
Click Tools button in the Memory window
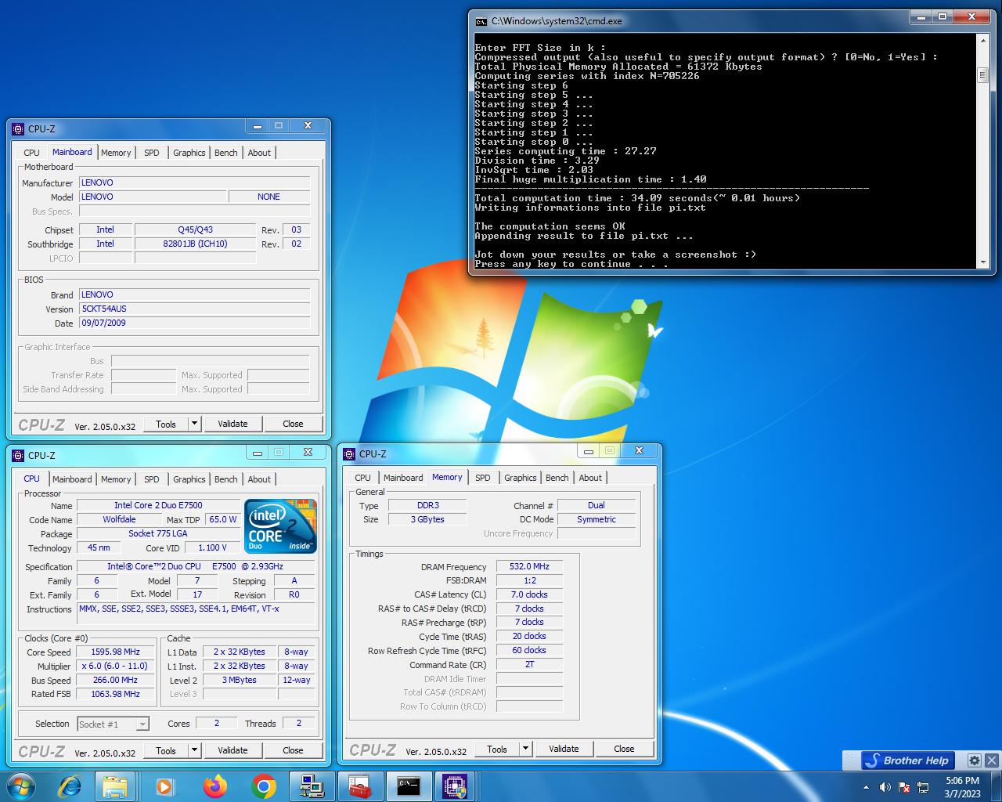tap(497, 749)
